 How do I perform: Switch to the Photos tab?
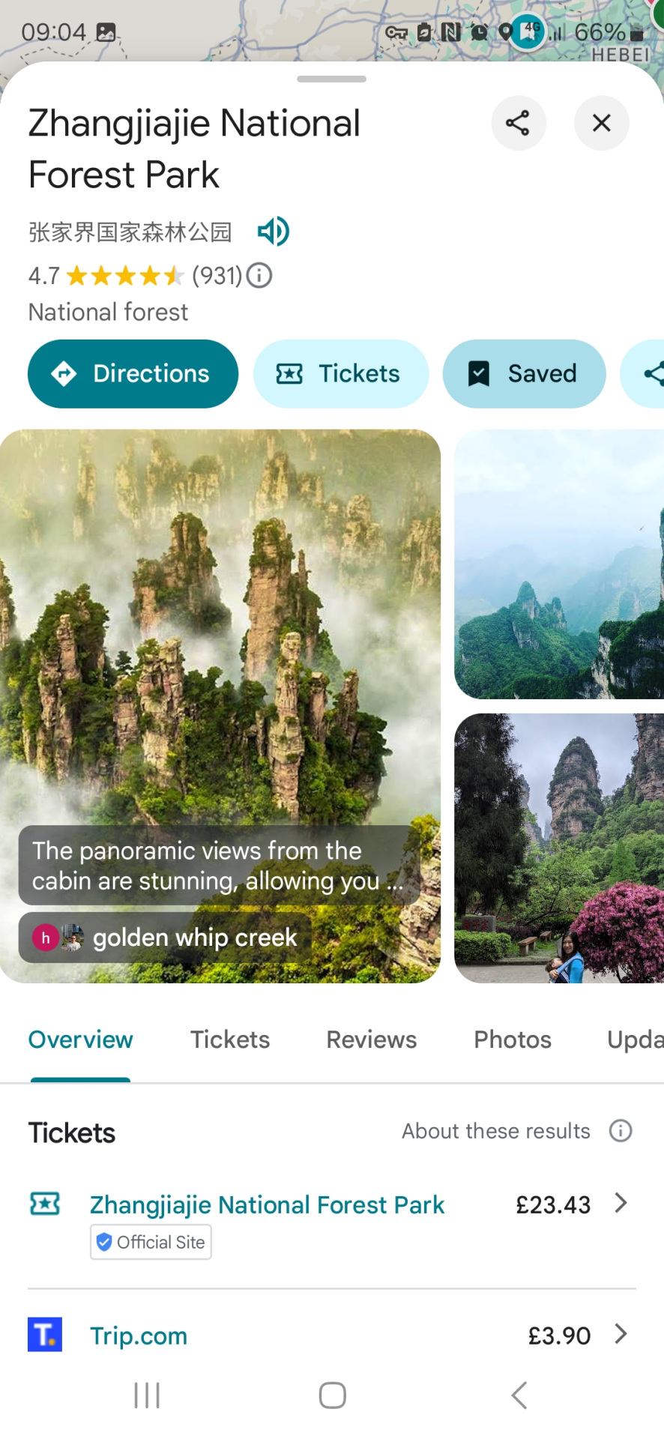tap(513, 1040)
